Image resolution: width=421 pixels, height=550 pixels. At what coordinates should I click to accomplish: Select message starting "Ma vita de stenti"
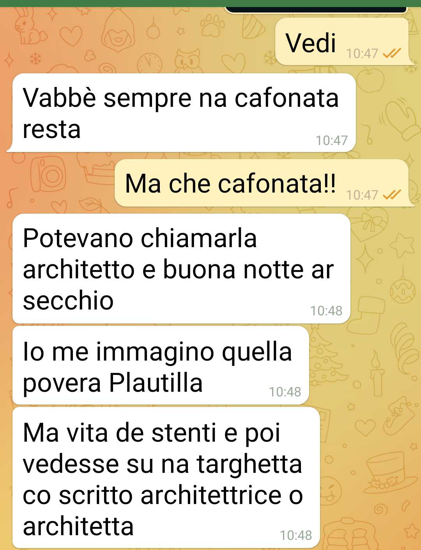tap(166, 478)
